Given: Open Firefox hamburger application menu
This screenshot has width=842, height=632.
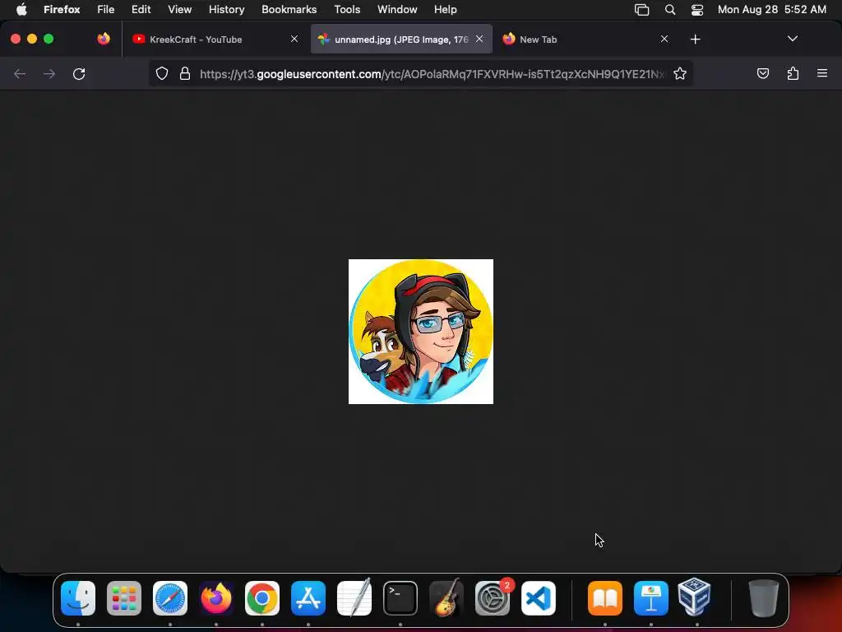Looking at the screenshot, I should [822, 73].
